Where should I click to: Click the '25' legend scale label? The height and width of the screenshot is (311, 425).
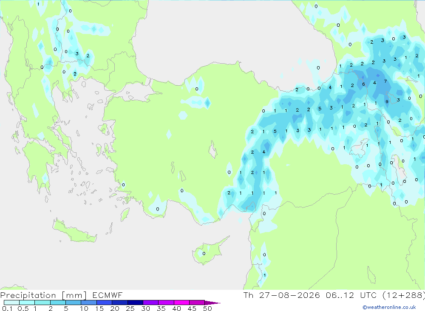130,308
